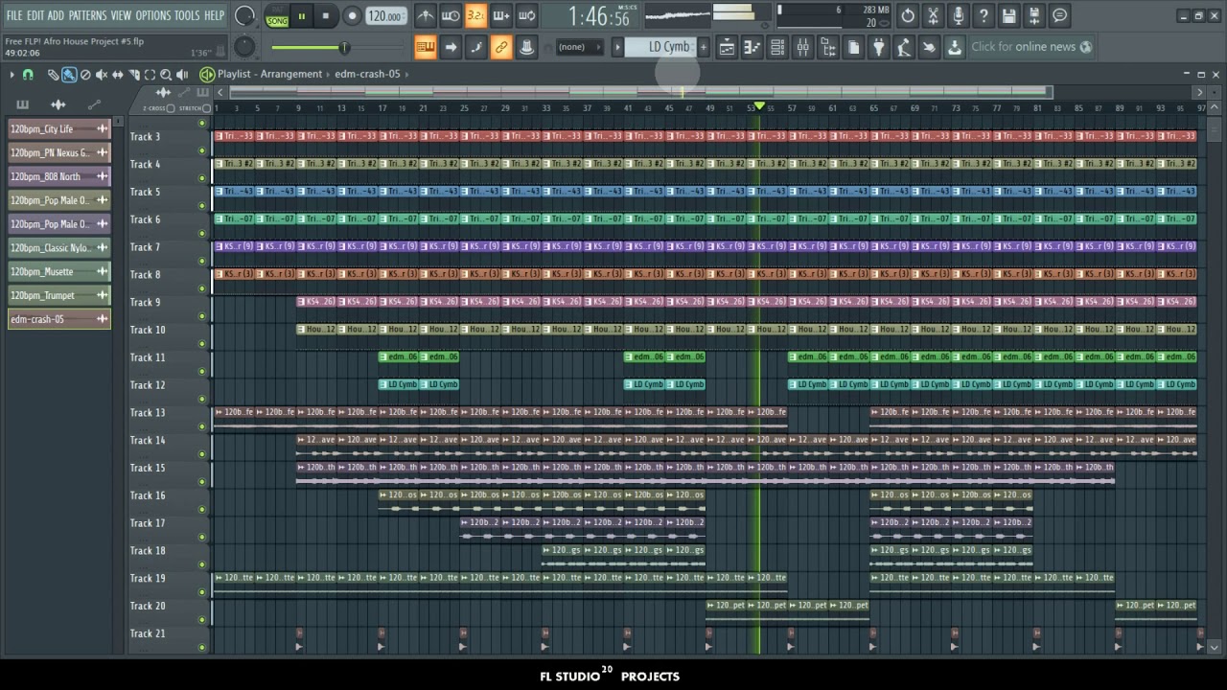Select the Mute tool in playlist
1227x690 pixels.
click(x=102, y=75)
